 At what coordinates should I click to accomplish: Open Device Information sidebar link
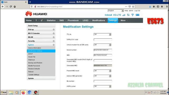35,48
